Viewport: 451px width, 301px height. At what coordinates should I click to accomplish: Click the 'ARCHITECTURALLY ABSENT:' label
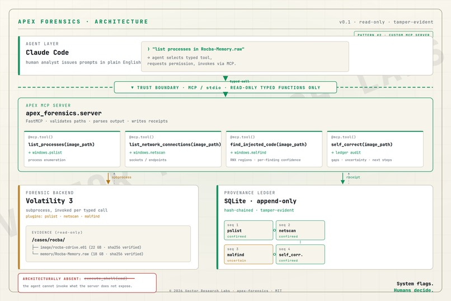52,279
